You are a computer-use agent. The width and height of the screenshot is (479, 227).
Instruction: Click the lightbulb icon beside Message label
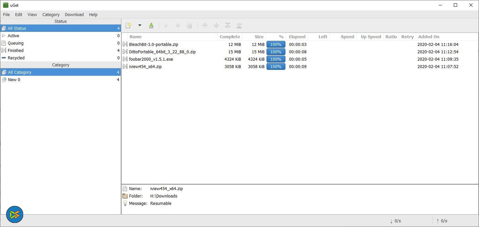[125, 203]
